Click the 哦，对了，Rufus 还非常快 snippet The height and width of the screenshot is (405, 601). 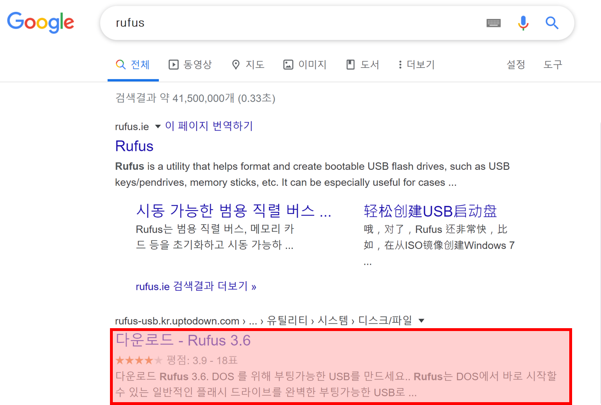(x=439, y=245)
